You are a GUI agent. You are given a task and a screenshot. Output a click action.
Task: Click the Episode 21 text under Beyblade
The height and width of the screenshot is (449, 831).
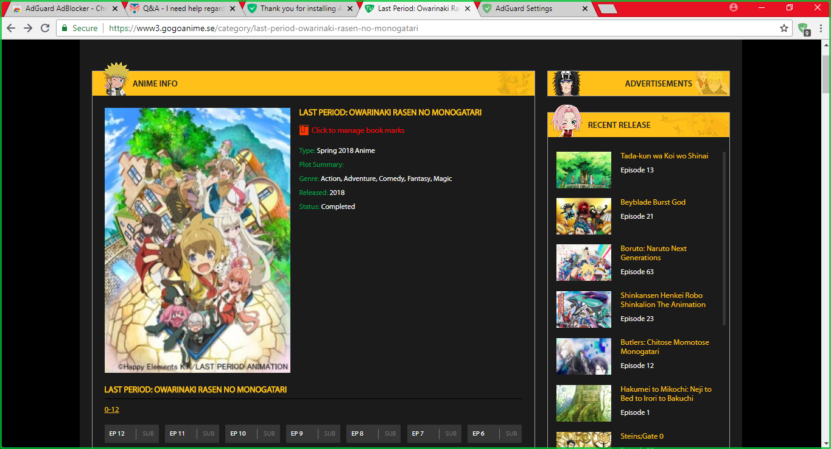click(637, 216)
